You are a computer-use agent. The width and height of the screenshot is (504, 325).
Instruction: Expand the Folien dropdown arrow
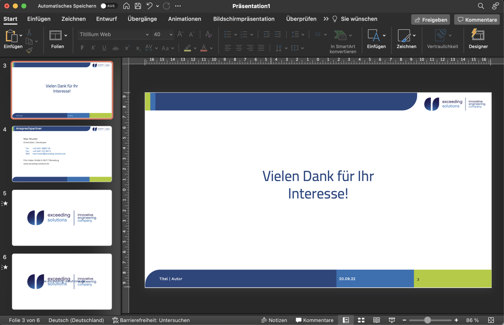[x=66, y=35]
